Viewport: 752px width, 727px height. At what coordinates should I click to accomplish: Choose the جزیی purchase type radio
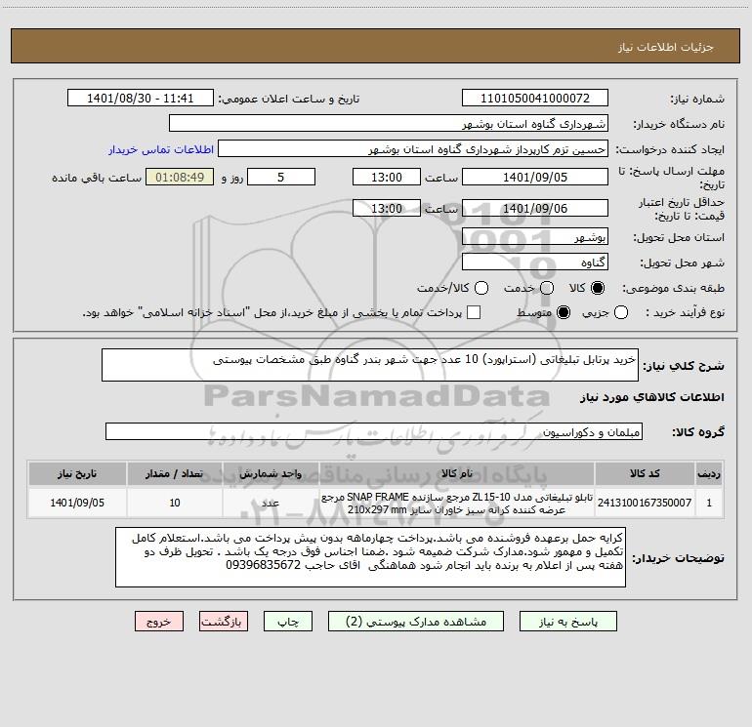click(621, 312)
